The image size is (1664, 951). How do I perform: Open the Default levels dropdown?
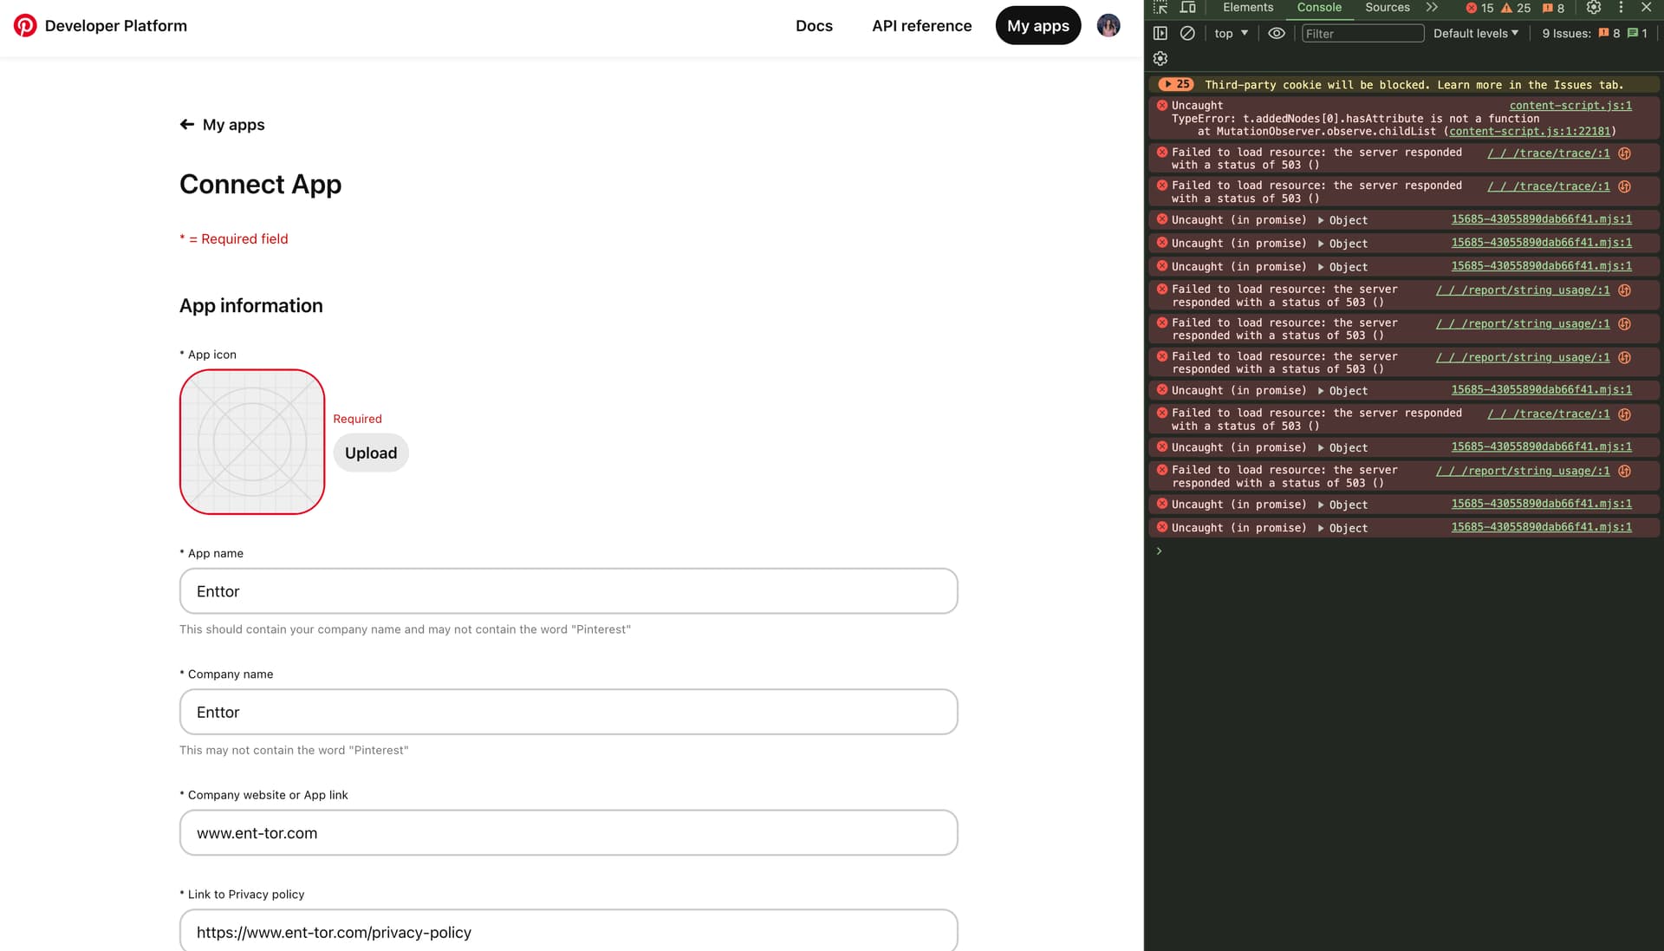click(x=1475, y=33)
